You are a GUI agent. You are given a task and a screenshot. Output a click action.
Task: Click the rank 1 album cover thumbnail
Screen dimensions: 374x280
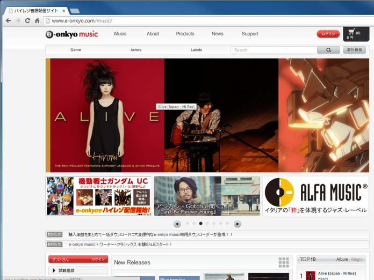coord(310,276)
